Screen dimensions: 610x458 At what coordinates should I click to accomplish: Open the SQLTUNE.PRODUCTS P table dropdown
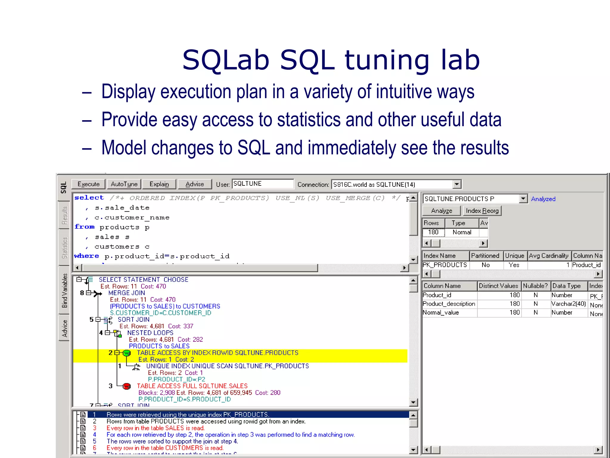point(523,199)
